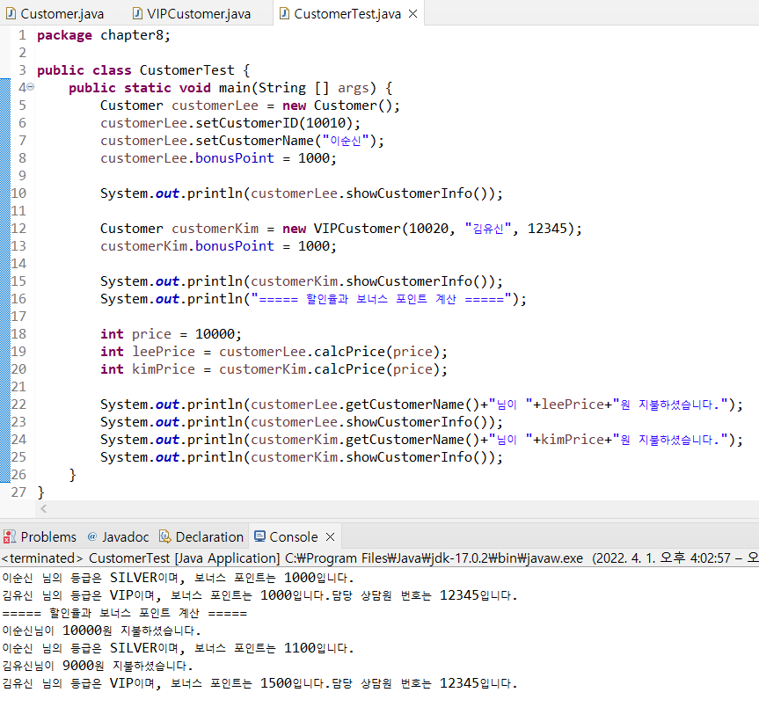Click the Console view monitor icon
The height and width of the screenshot is (707, 759).
coord(259,536)
